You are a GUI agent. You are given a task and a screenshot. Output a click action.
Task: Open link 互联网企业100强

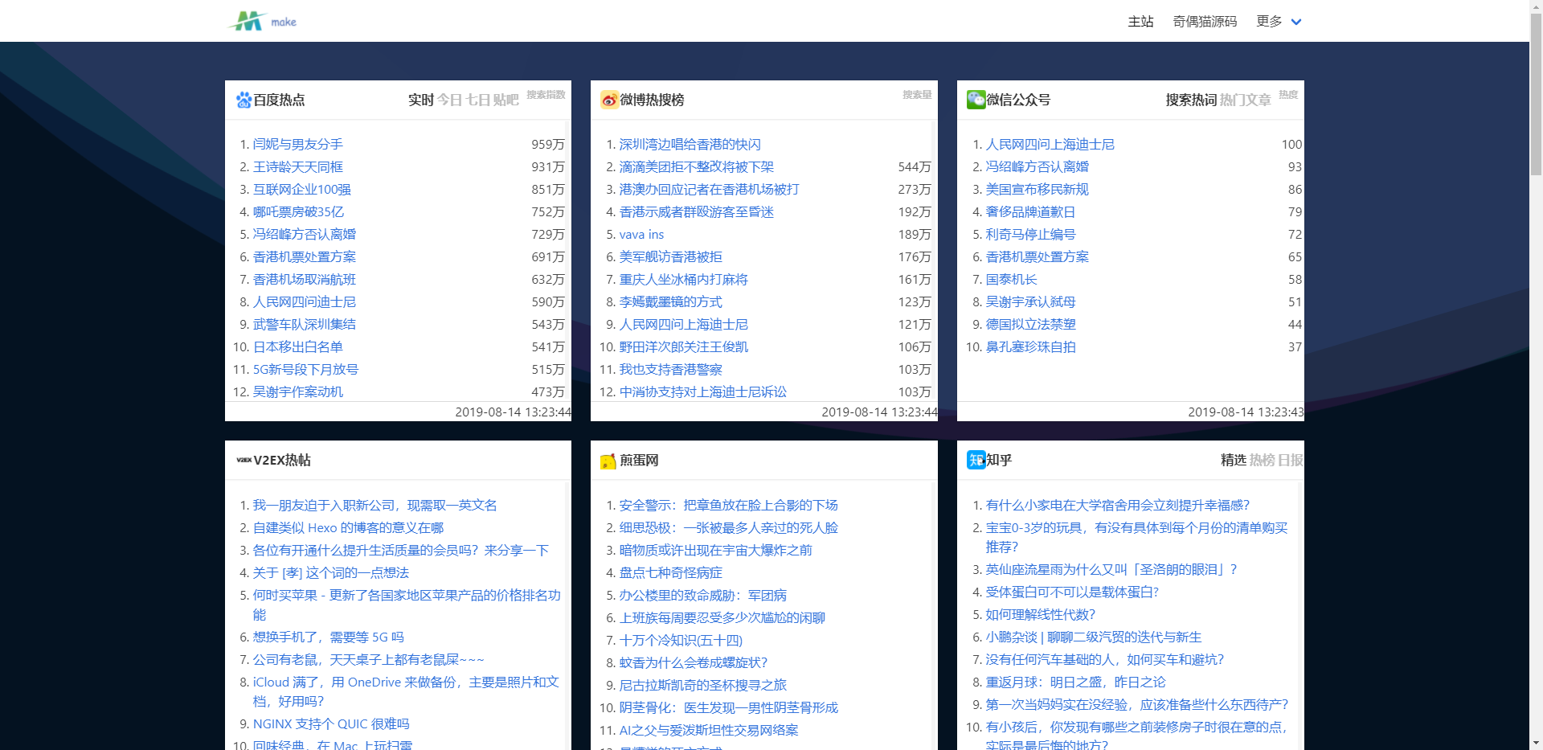[x=302, y=189]
